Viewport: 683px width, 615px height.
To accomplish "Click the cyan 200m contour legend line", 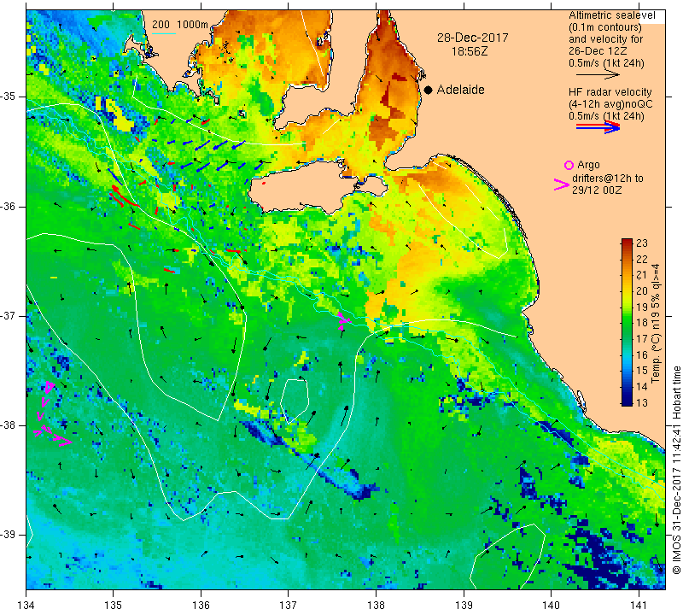I will [x=163, y=33].
